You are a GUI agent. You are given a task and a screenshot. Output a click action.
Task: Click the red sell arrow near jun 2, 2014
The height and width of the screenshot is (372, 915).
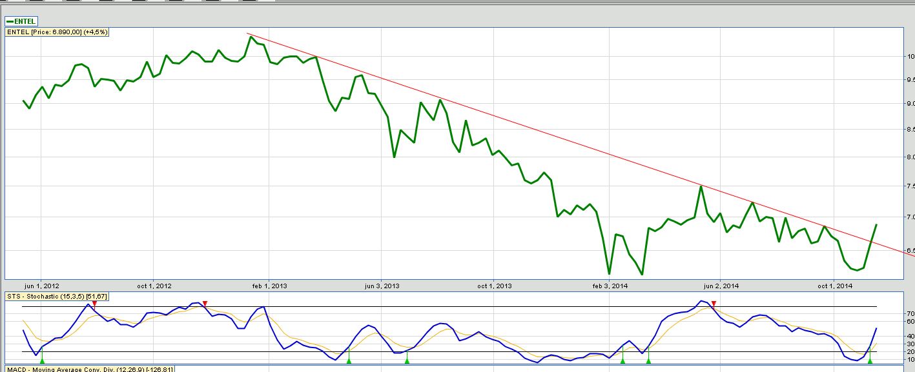pyautogui.click(x=714, y=303)
